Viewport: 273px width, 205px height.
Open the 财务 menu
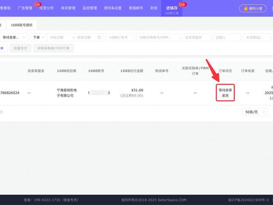click(x=154, y=8)
